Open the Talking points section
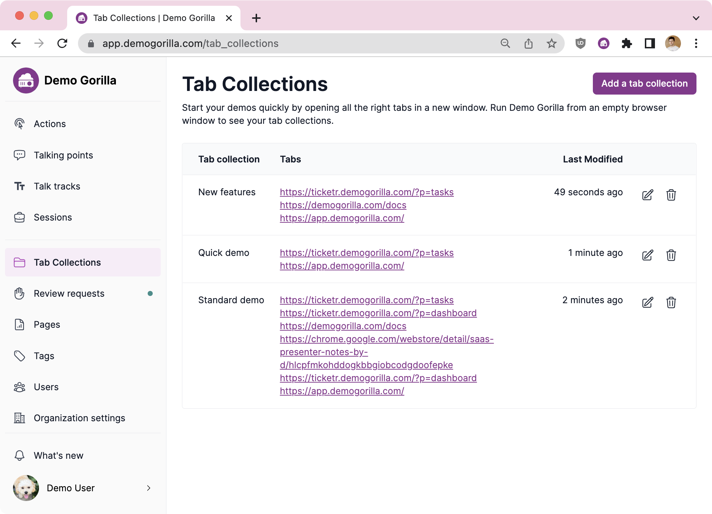 coord(64,155)
